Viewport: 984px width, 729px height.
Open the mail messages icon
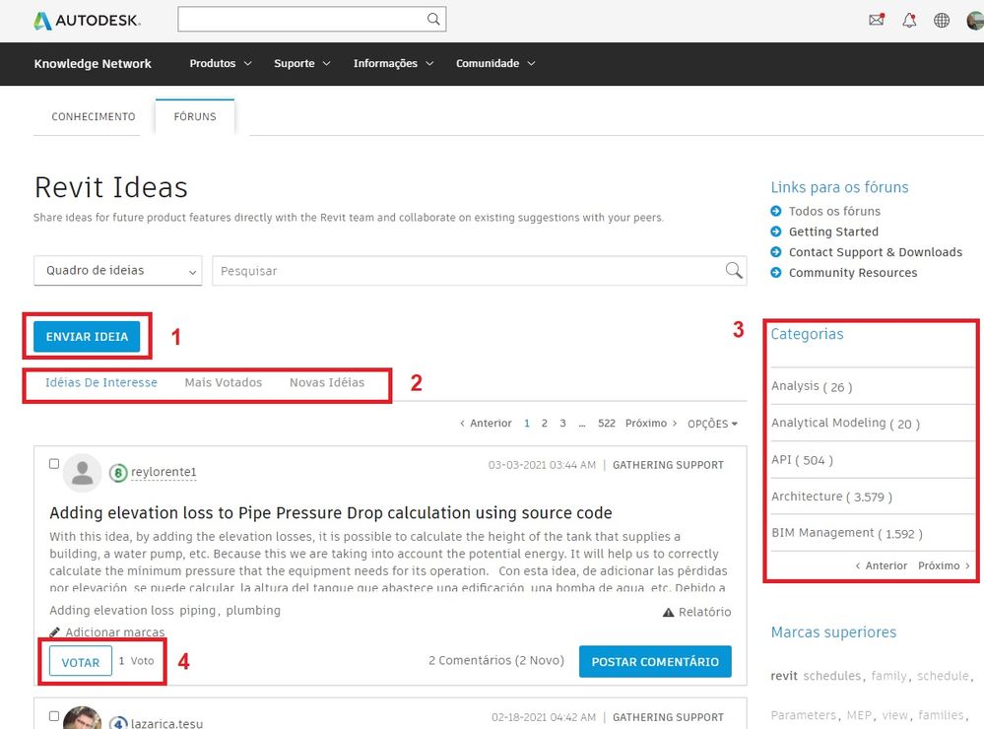coord(877,20)
